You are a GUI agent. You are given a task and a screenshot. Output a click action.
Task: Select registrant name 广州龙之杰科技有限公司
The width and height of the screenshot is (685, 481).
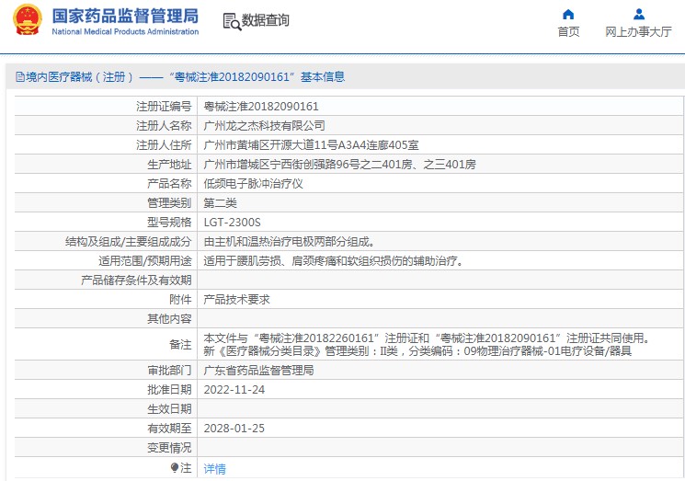pos(264,126)
